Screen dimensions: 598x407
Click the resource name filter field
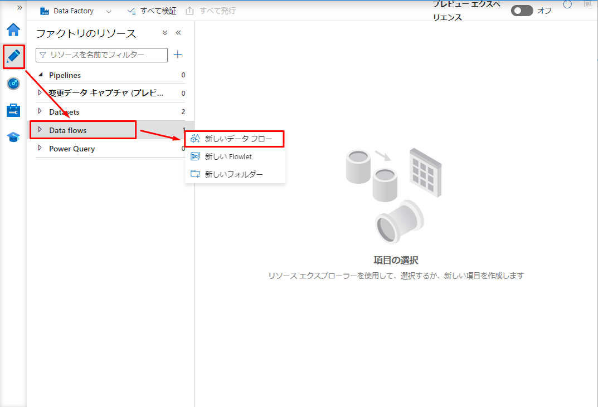[x=101, y=55]
